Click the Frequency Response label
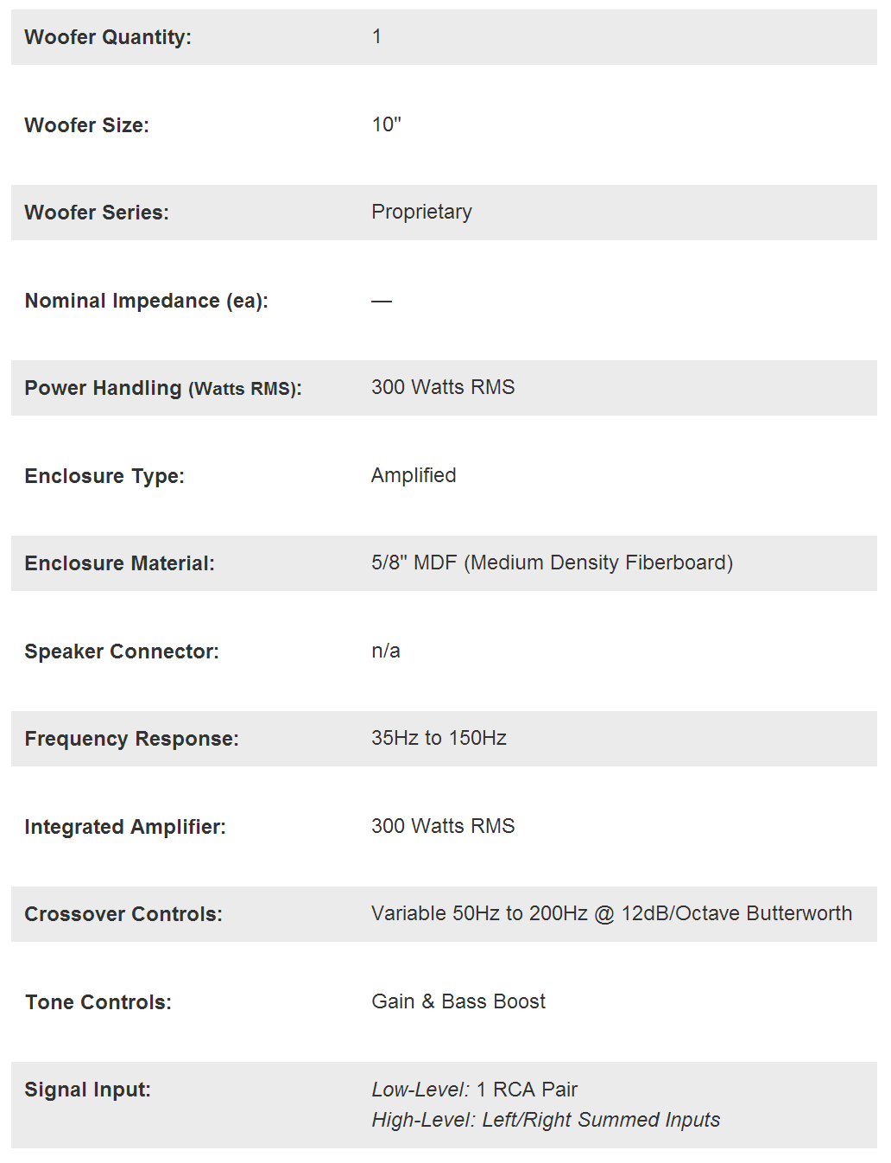Screen dimensions: 891x1163 131,739
